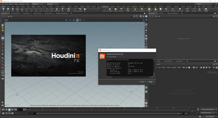Select the Font shelf tool
218x118 pixels.
(63, 10)
